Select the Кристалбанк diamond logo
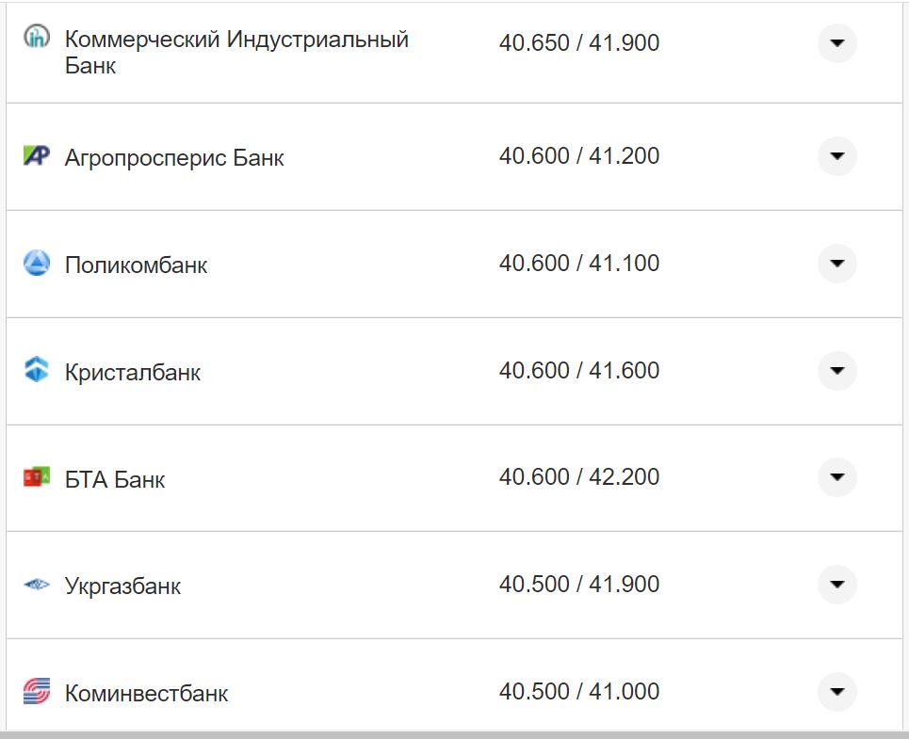The height and width of the screenshot is (739, 909). (x=36, y=371)
